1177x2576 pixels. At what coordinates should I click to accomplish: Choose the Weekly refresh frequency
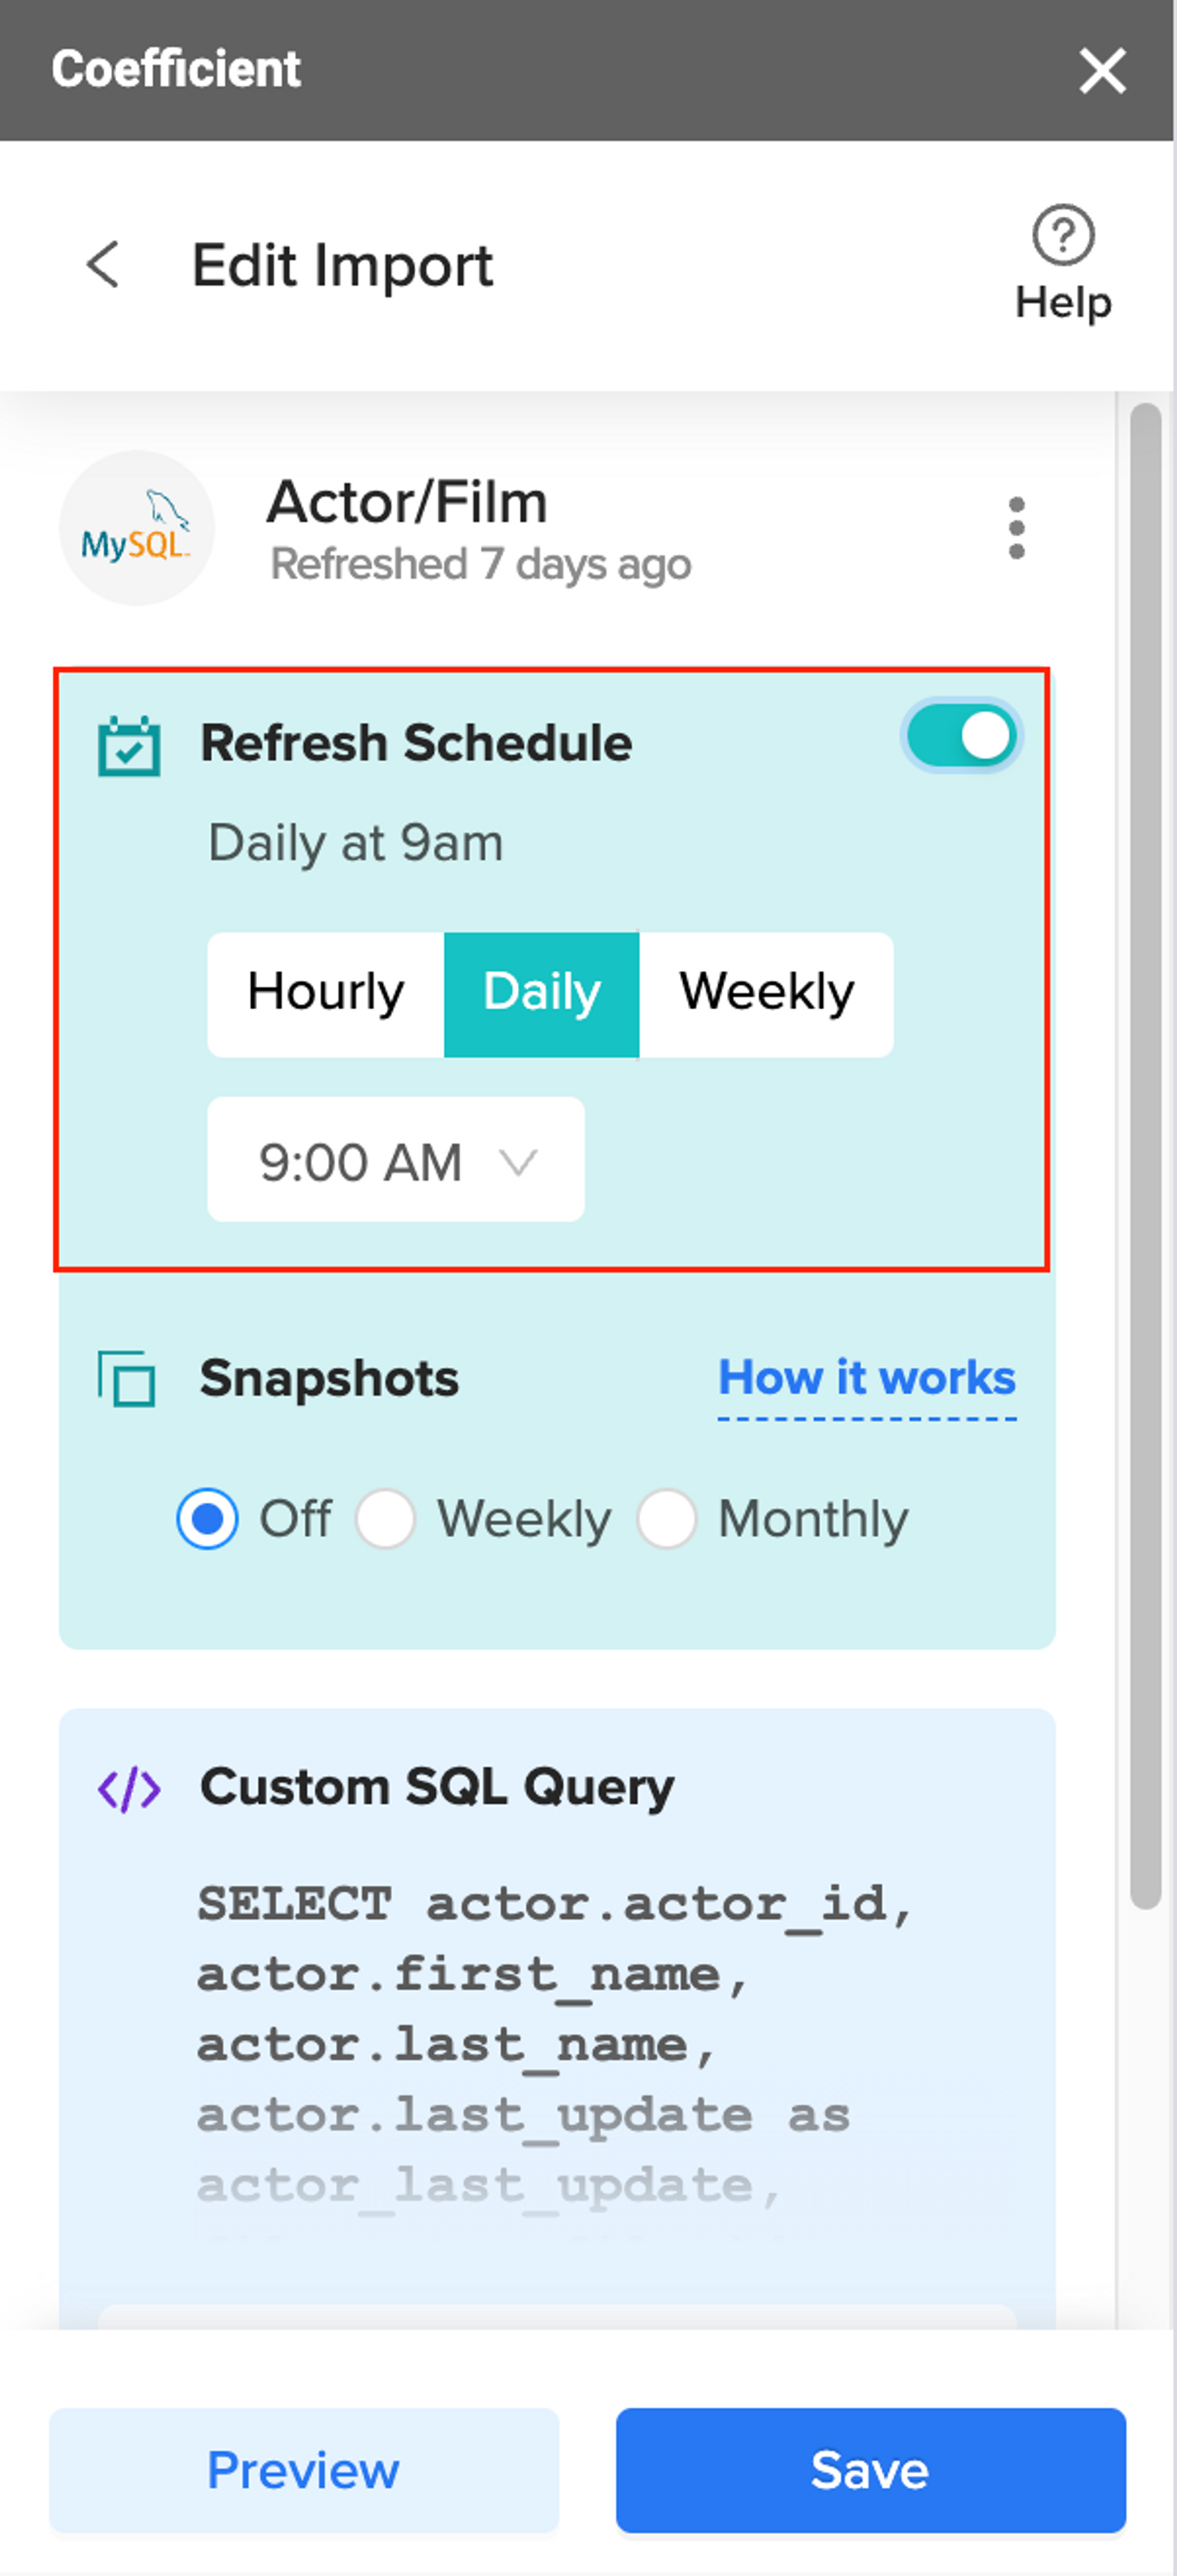[x=767, y=994]
